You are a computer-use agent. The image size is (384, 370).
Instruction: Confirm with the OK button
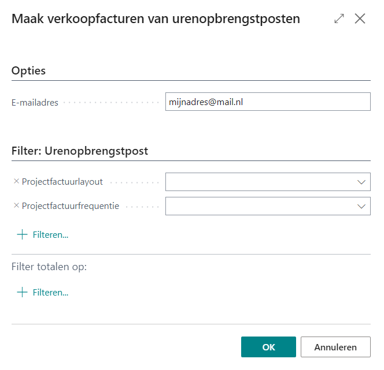[x=268, y=347]
